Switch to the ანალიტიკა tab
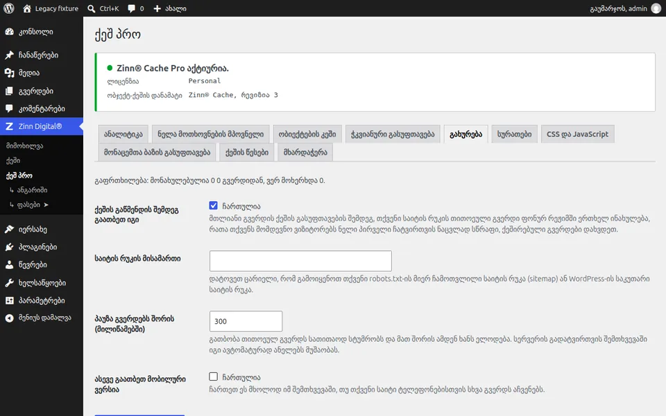The height and width of the screenshot is (416, 666). 123,134
